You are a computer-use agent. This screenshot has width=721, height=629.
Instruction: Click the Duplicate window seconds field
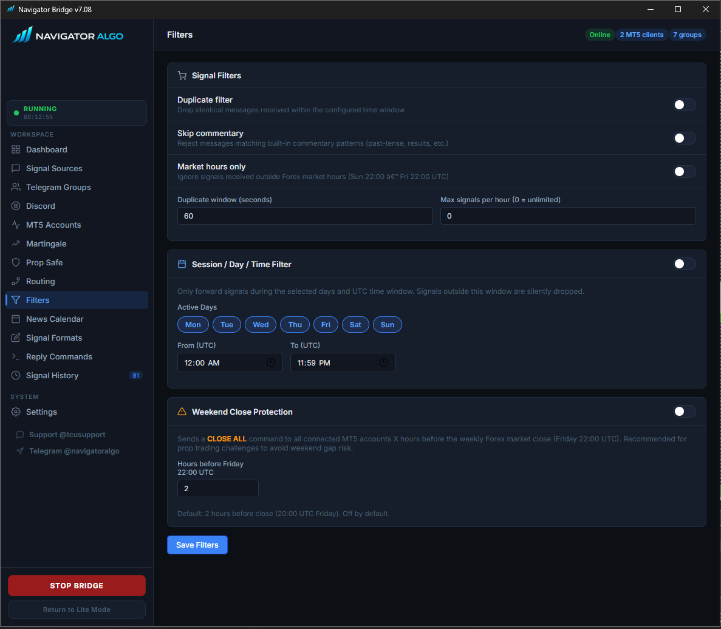[x=305, y=216]
